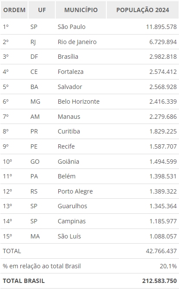The width and height of the screenshot is (179, 289).
Task: Click the POPULAÇÃO 2024 column header
Action: [x=142, y=10]
